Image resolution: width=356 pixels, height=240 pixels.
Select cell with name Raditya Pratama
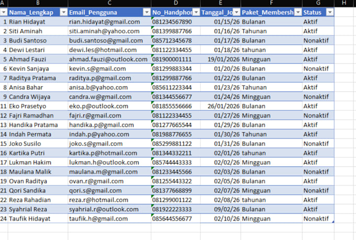[38, 78]
